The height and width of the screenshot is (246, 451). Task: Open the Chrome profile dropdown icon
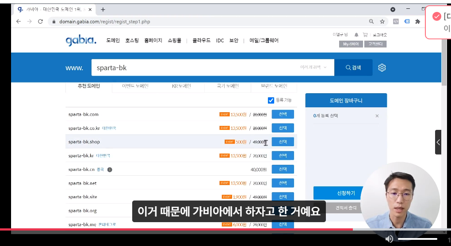pyautogui.click(x=393, y=9)
